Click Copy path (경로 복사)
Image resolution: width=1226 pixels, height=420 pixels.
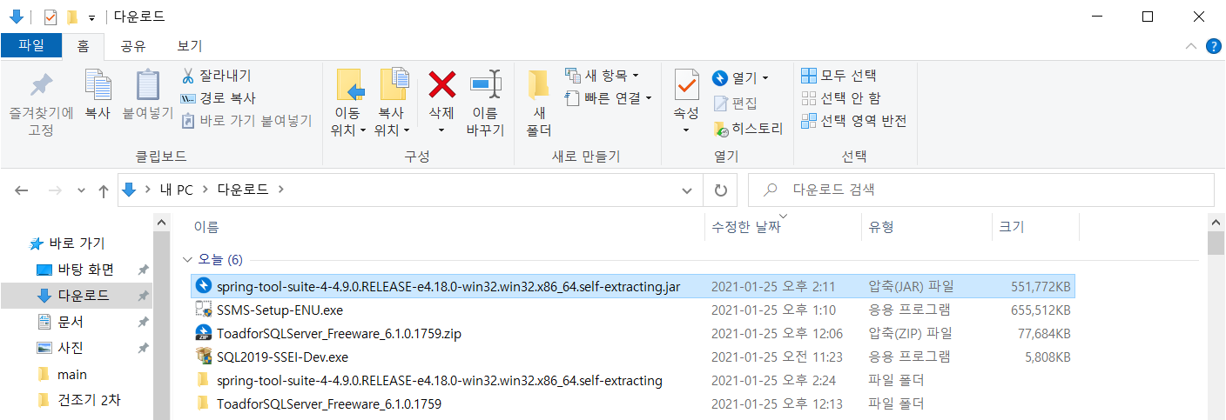[x=218, y=98]
